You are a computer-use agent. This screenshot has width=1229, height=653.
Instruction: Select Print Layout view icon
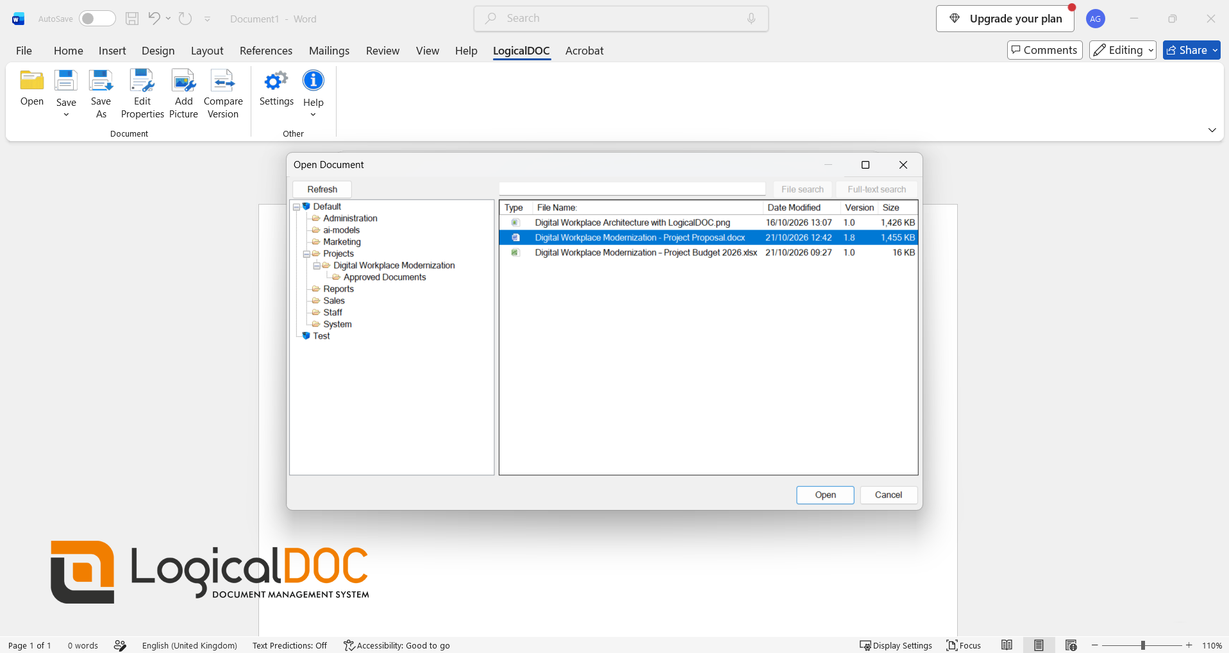[1039, 645]
